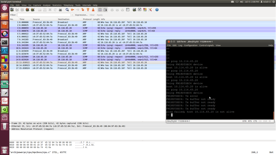Click the GtkTerm terminal prompt cursor
Screen dimensions: 276x155
(x=172, y=115)
